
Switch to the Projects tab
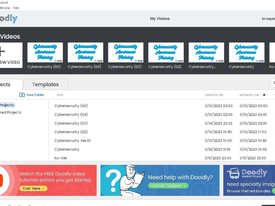[x=11, y=85]
